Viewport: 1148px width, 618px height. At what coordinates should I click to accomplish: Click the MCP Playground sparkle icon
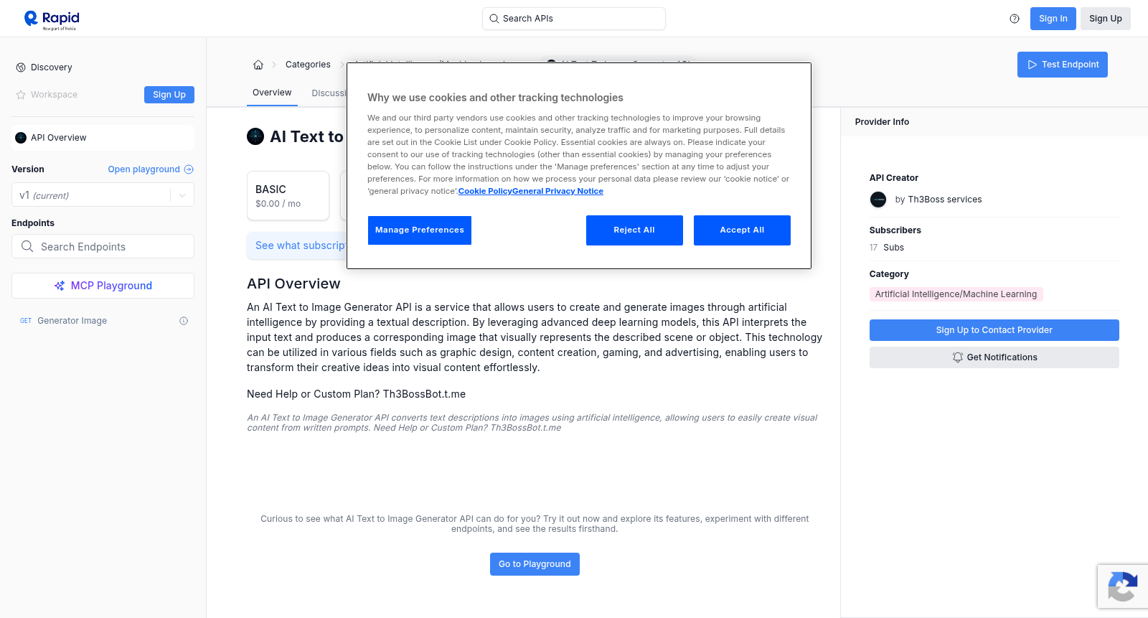(x=60, y=286)
